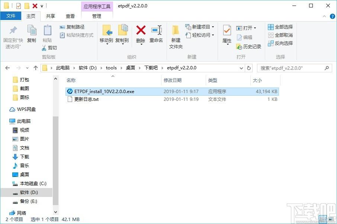Click the Paste clipboard icon
The width and height of the screenshot is (337, 224).
[47, 30]
